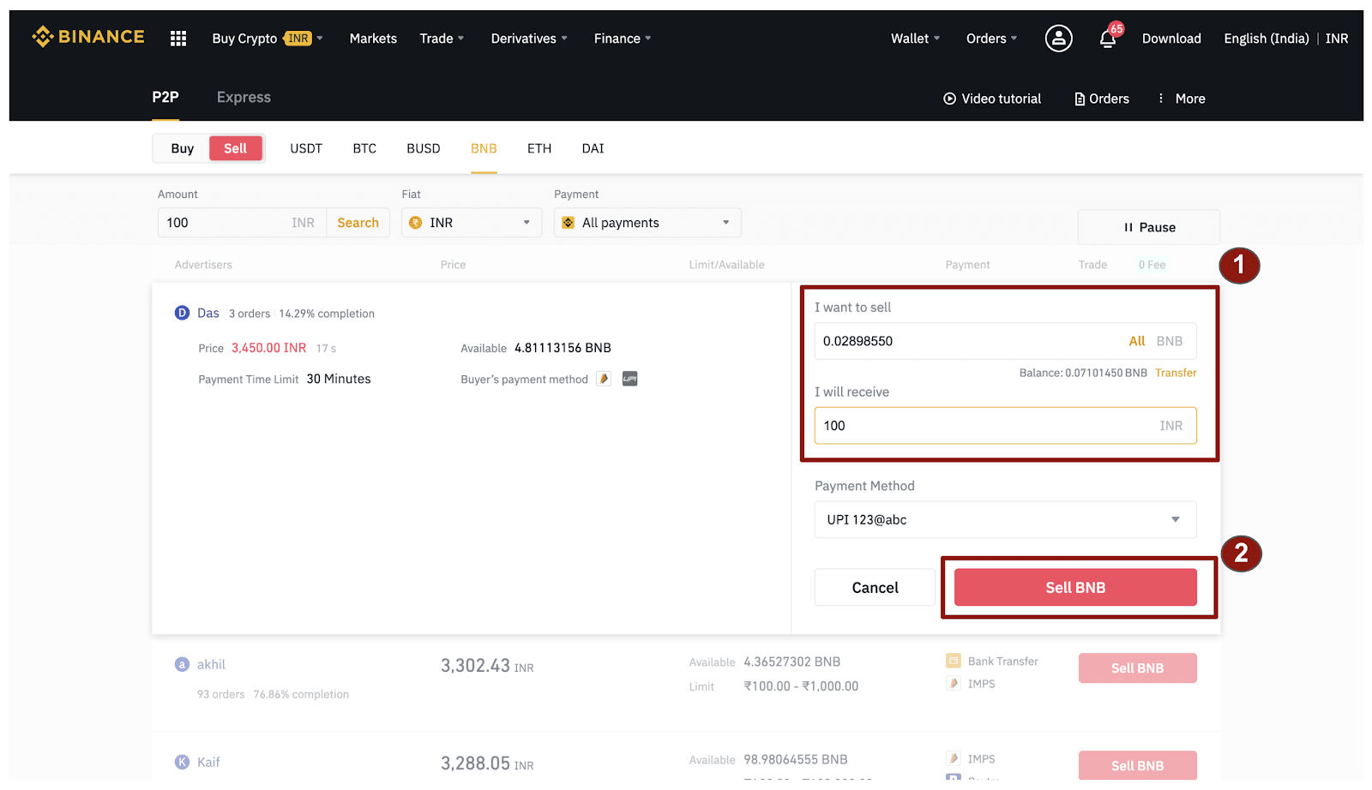
Task: Click Sell BNB in akhil row
Action: (1137, 668)
